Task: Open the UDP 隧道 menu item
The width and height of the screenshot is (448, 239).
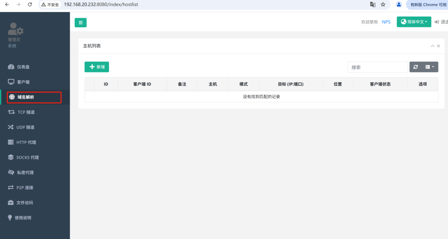Action: (35, 128)
